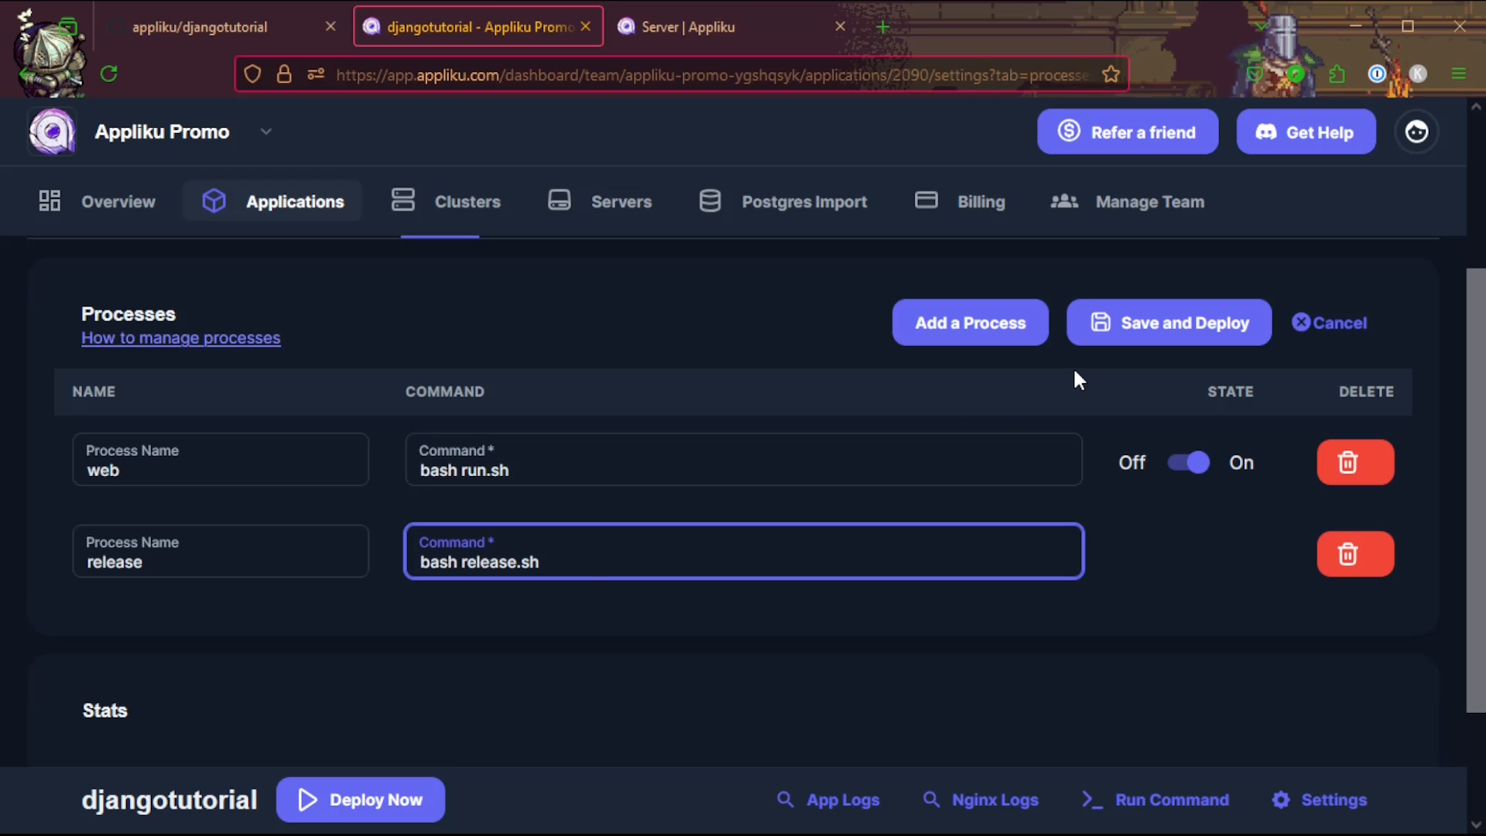Open the connection security padlock menu

[284, 74]
